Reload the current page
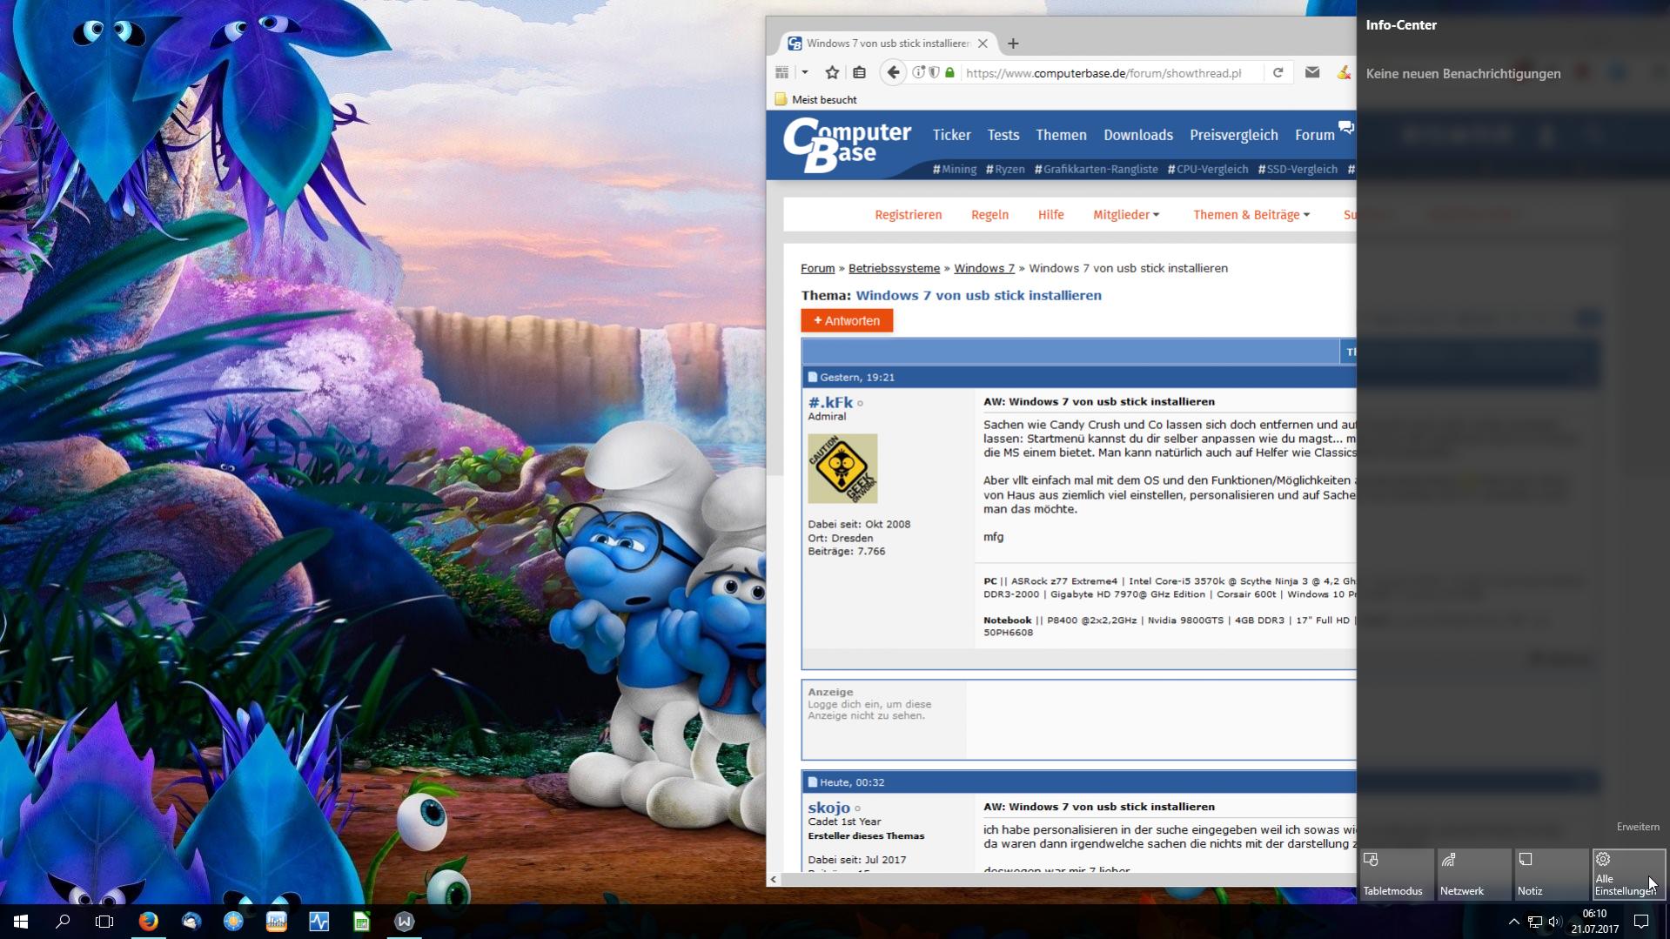1670x939 pixels. (1278, 73)
